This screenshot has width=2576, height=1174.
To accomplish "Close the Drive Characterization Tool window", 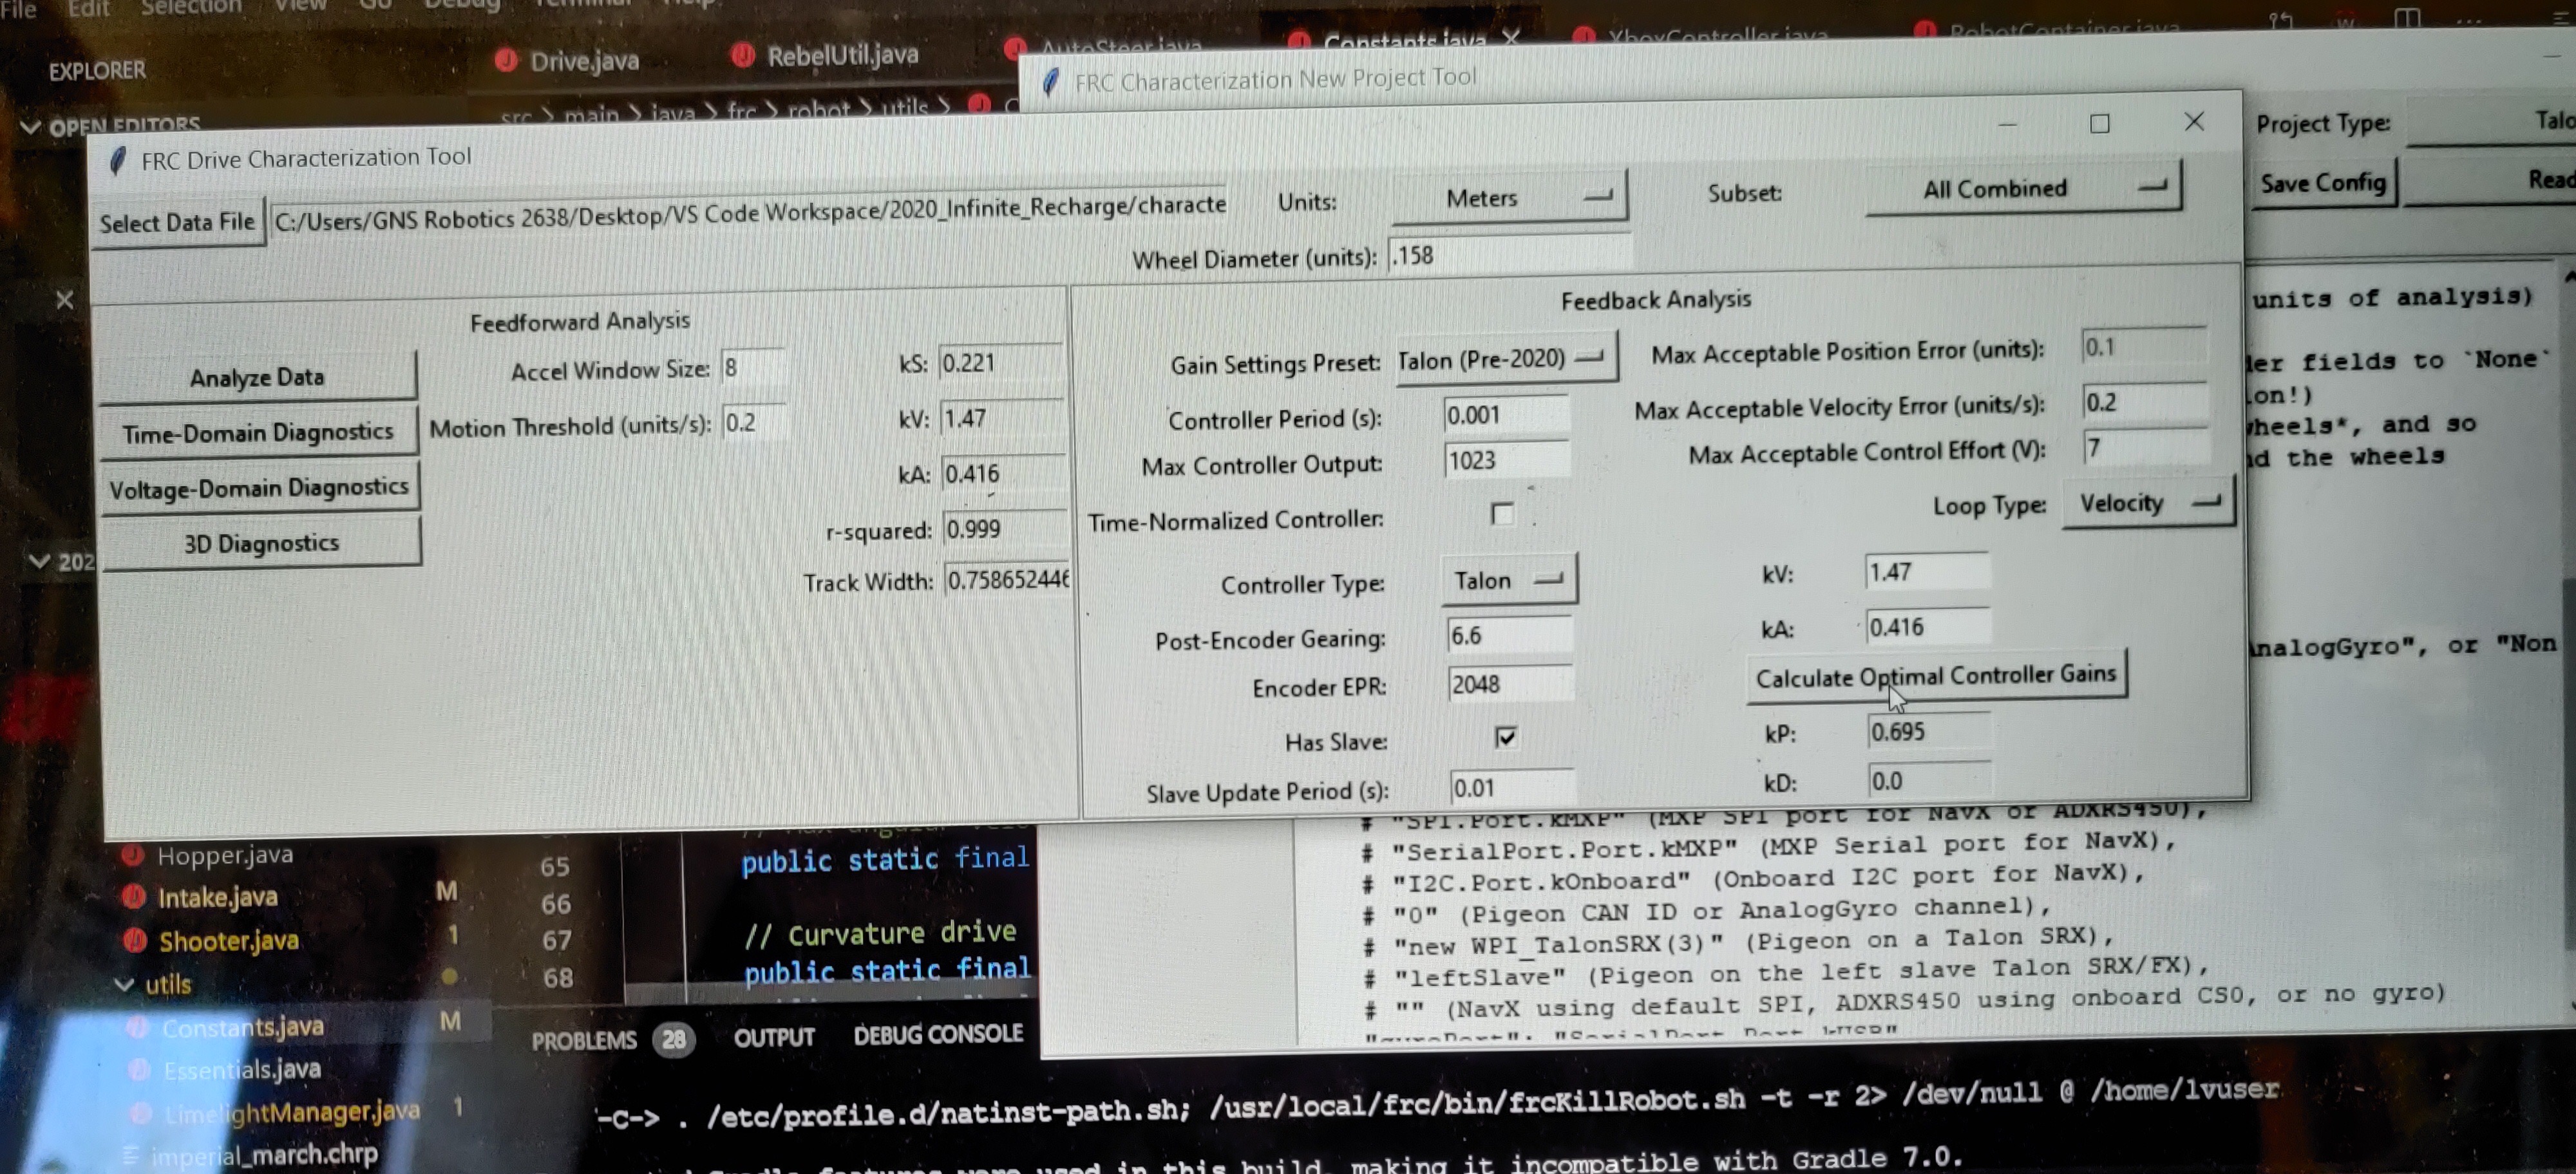I will pyautogui.click(x=2194, y=121).
